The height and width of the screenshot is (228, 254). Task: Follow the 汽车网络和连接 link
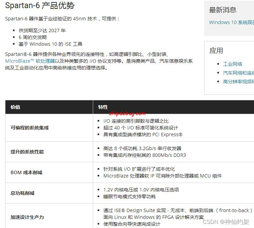[x=238, y=73]
